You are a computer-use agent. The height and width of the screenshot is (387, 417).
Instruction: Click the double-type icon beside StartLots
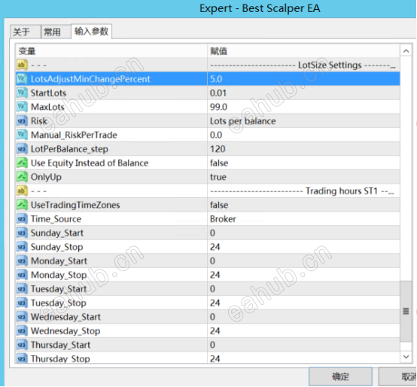pos(22,93)
